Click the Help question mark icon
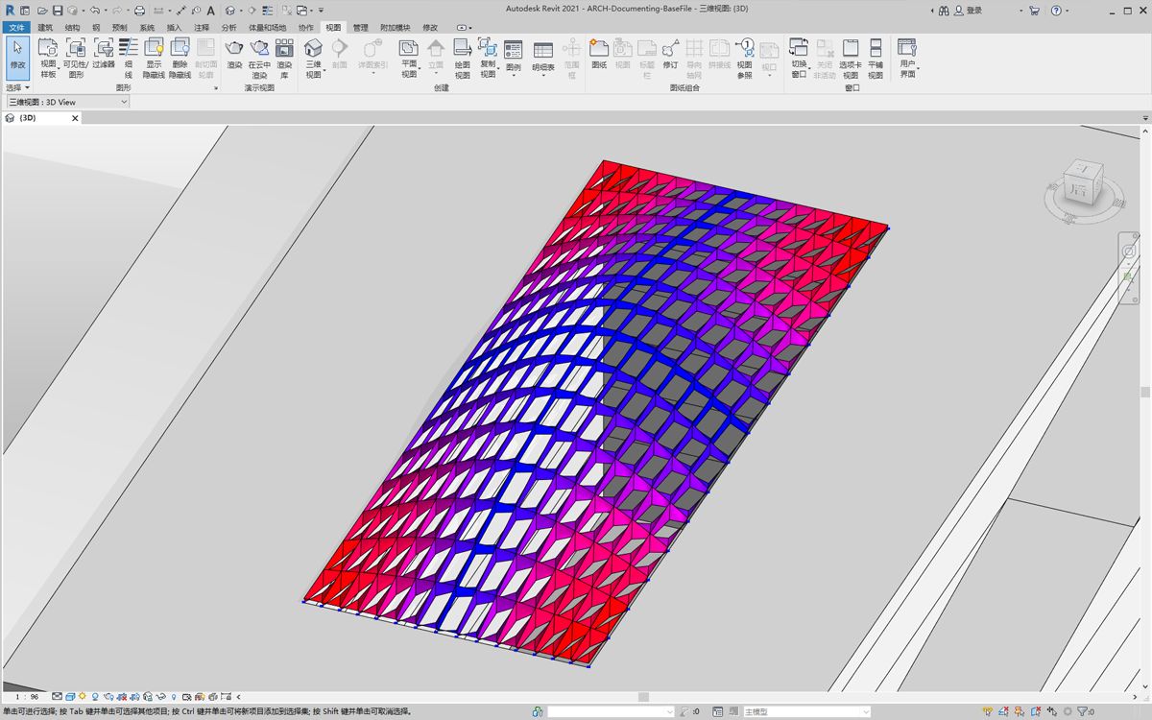Screen dimensions: 1152x720 click(1055, 10)
